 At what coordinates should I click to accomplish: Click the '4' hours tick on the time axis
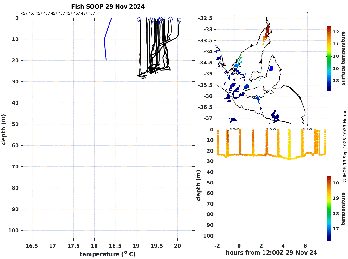click(283, 246)
